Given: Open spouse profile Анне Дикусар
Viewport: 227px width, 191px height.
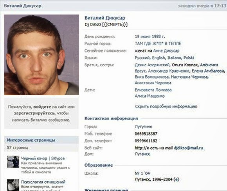Looking at the screenshot, I should click(x=166, y=51).
